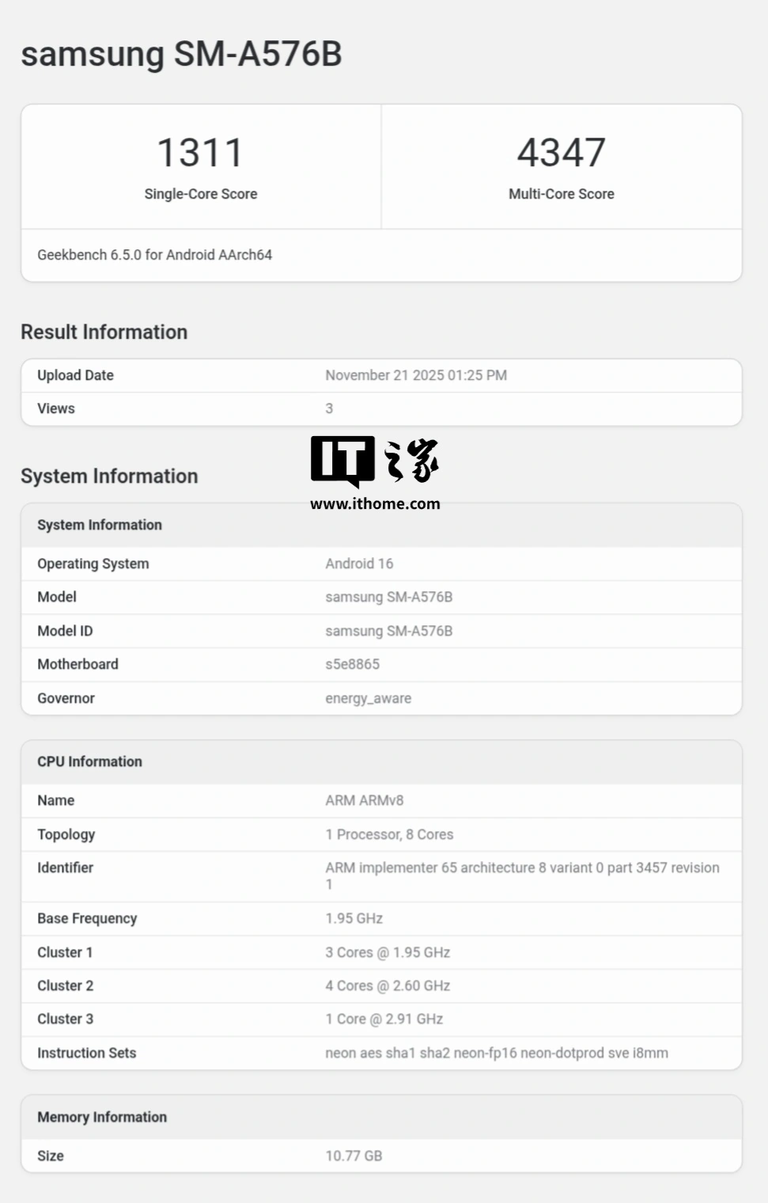Click the samsung SM-A576B page title
768x1203 pixels.
coord(181,55)
